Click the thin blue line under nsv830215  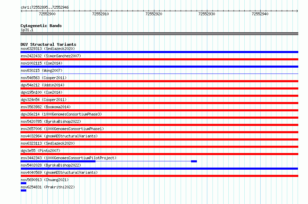(x=159, y=74)
